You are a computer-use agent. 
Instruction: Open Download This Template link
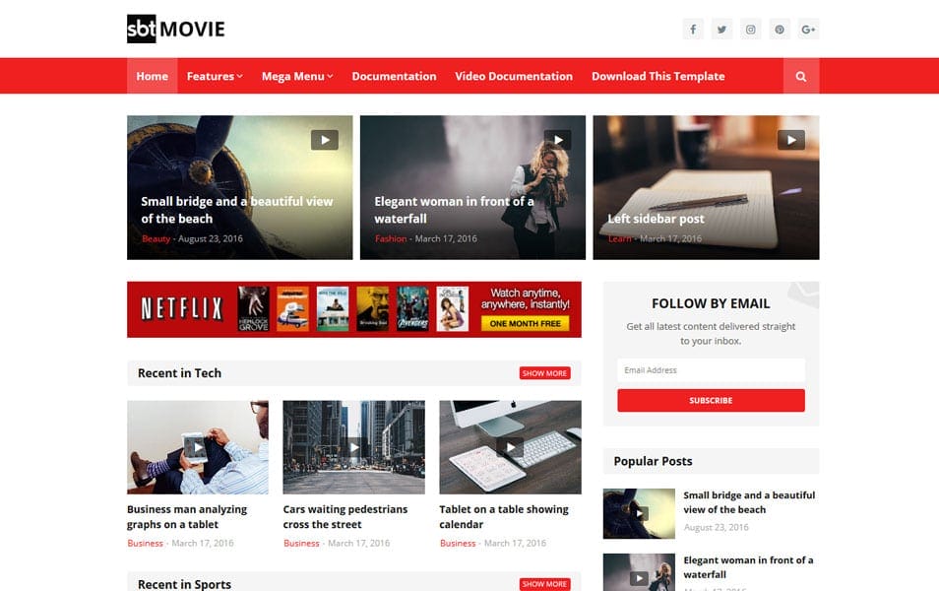(657, 76)
